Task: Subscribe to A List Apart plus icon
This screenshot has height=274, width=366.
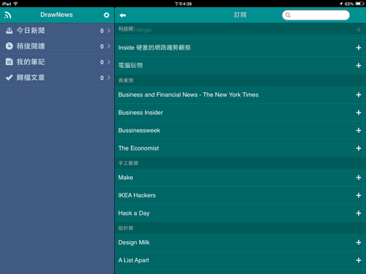Action: pyautogui.click(x=359, y=260)
